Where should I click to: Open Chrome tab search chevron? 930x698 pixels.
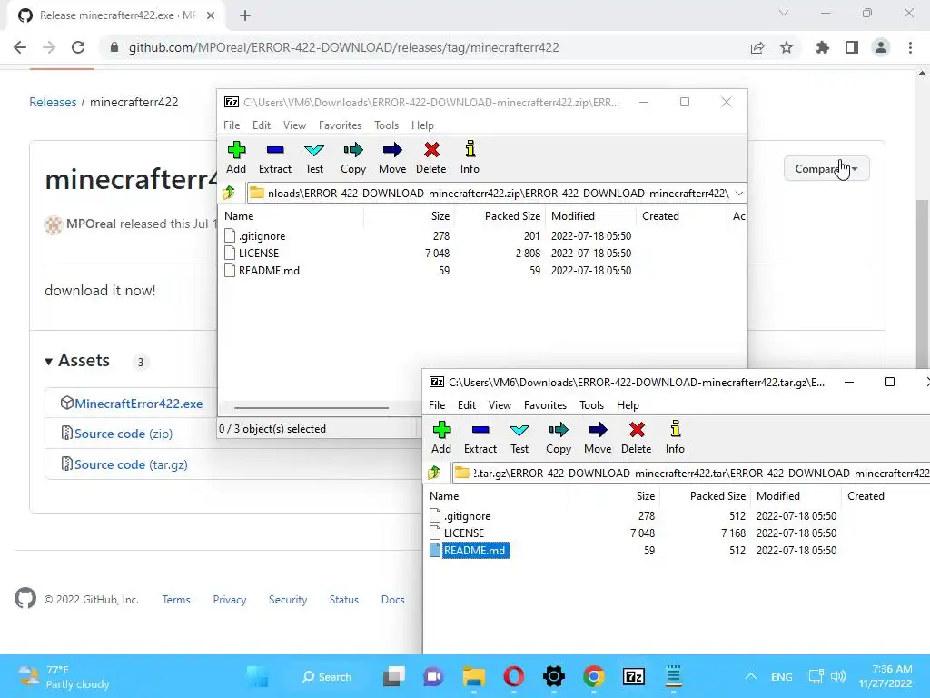784,13
